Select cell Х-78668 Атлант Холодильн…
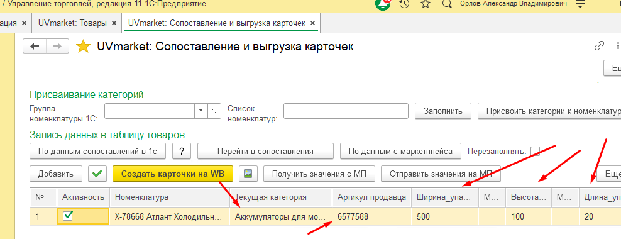621x239 pixels. point(170,217)
